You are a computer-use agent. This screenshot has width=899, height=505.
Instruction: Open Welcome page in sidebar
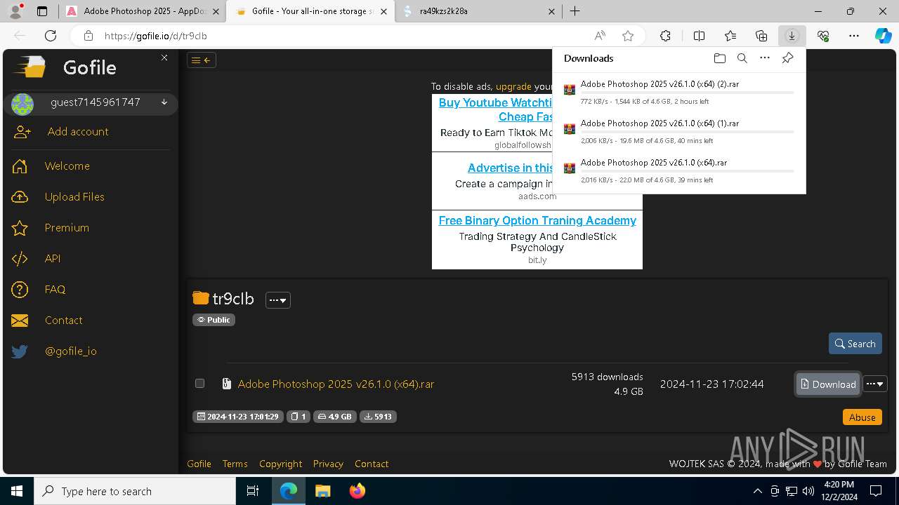point(67,166)
